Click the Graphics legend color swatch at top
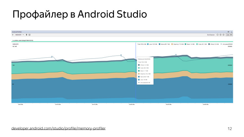This screenshot has width=244, height=137. pos(172,44)
